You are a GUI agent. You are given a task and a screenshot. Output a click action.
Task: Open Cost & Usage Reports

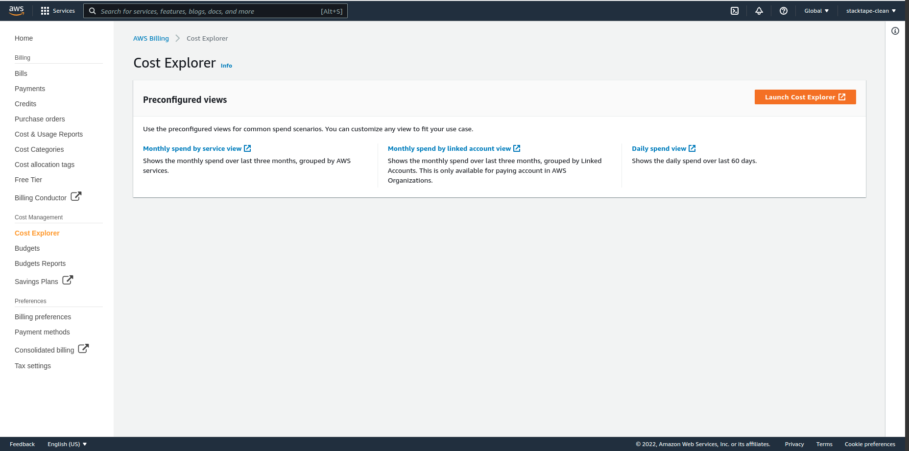pyautogui.click(x=48, y=134)
